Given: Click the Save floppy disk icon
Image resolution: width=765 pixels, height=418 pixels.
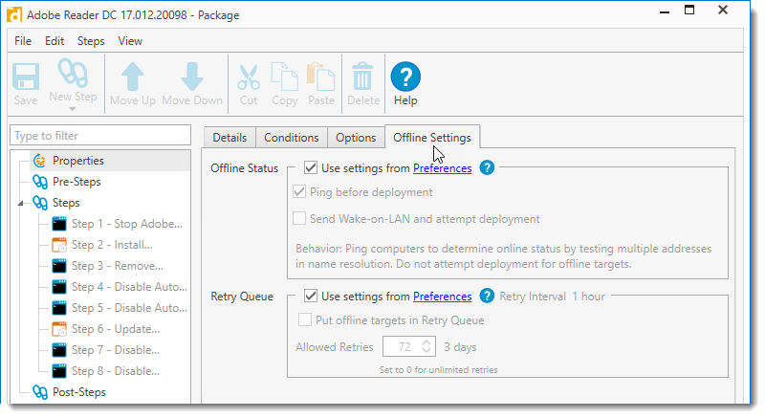Looking at the screenshot, I should pos(26,77).
